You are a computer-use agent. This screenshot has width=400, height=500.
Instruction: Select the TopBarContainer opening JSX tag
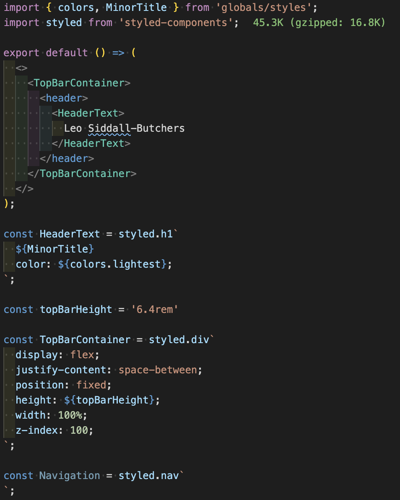pos(79,83)
